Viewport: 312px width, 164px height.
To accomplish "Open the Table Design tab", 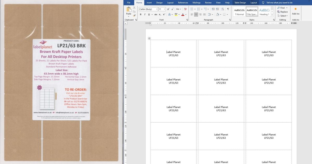I will pyautogui.click(x=240, y=3).
